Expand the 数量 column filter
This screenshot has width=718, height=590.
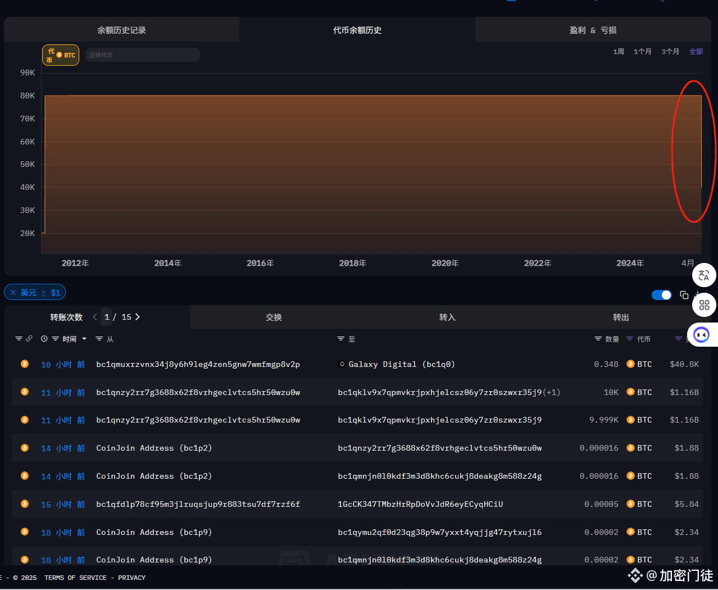click(597, 338)
